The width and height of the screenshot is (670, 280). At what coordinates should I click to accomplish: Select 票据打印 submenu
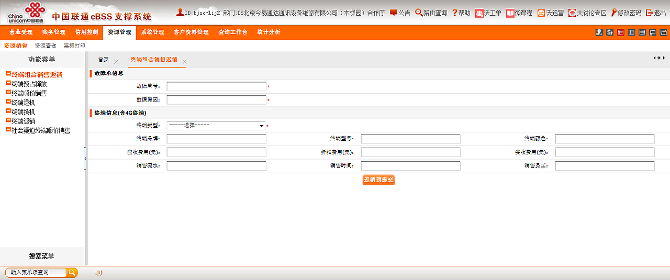click(x=74, y=46)
